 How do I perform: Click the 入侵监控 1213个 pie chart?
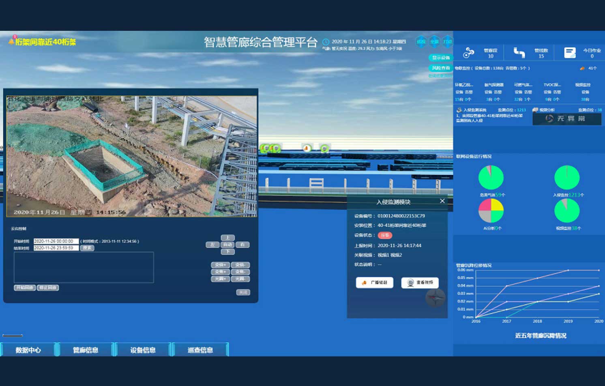click(567, 177)
